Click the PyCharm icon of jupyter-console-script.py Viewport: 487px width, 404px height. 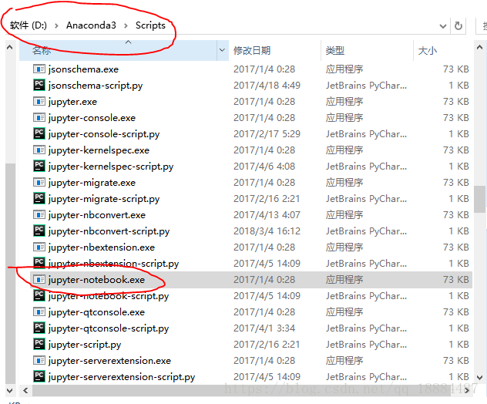pos(39,133)
